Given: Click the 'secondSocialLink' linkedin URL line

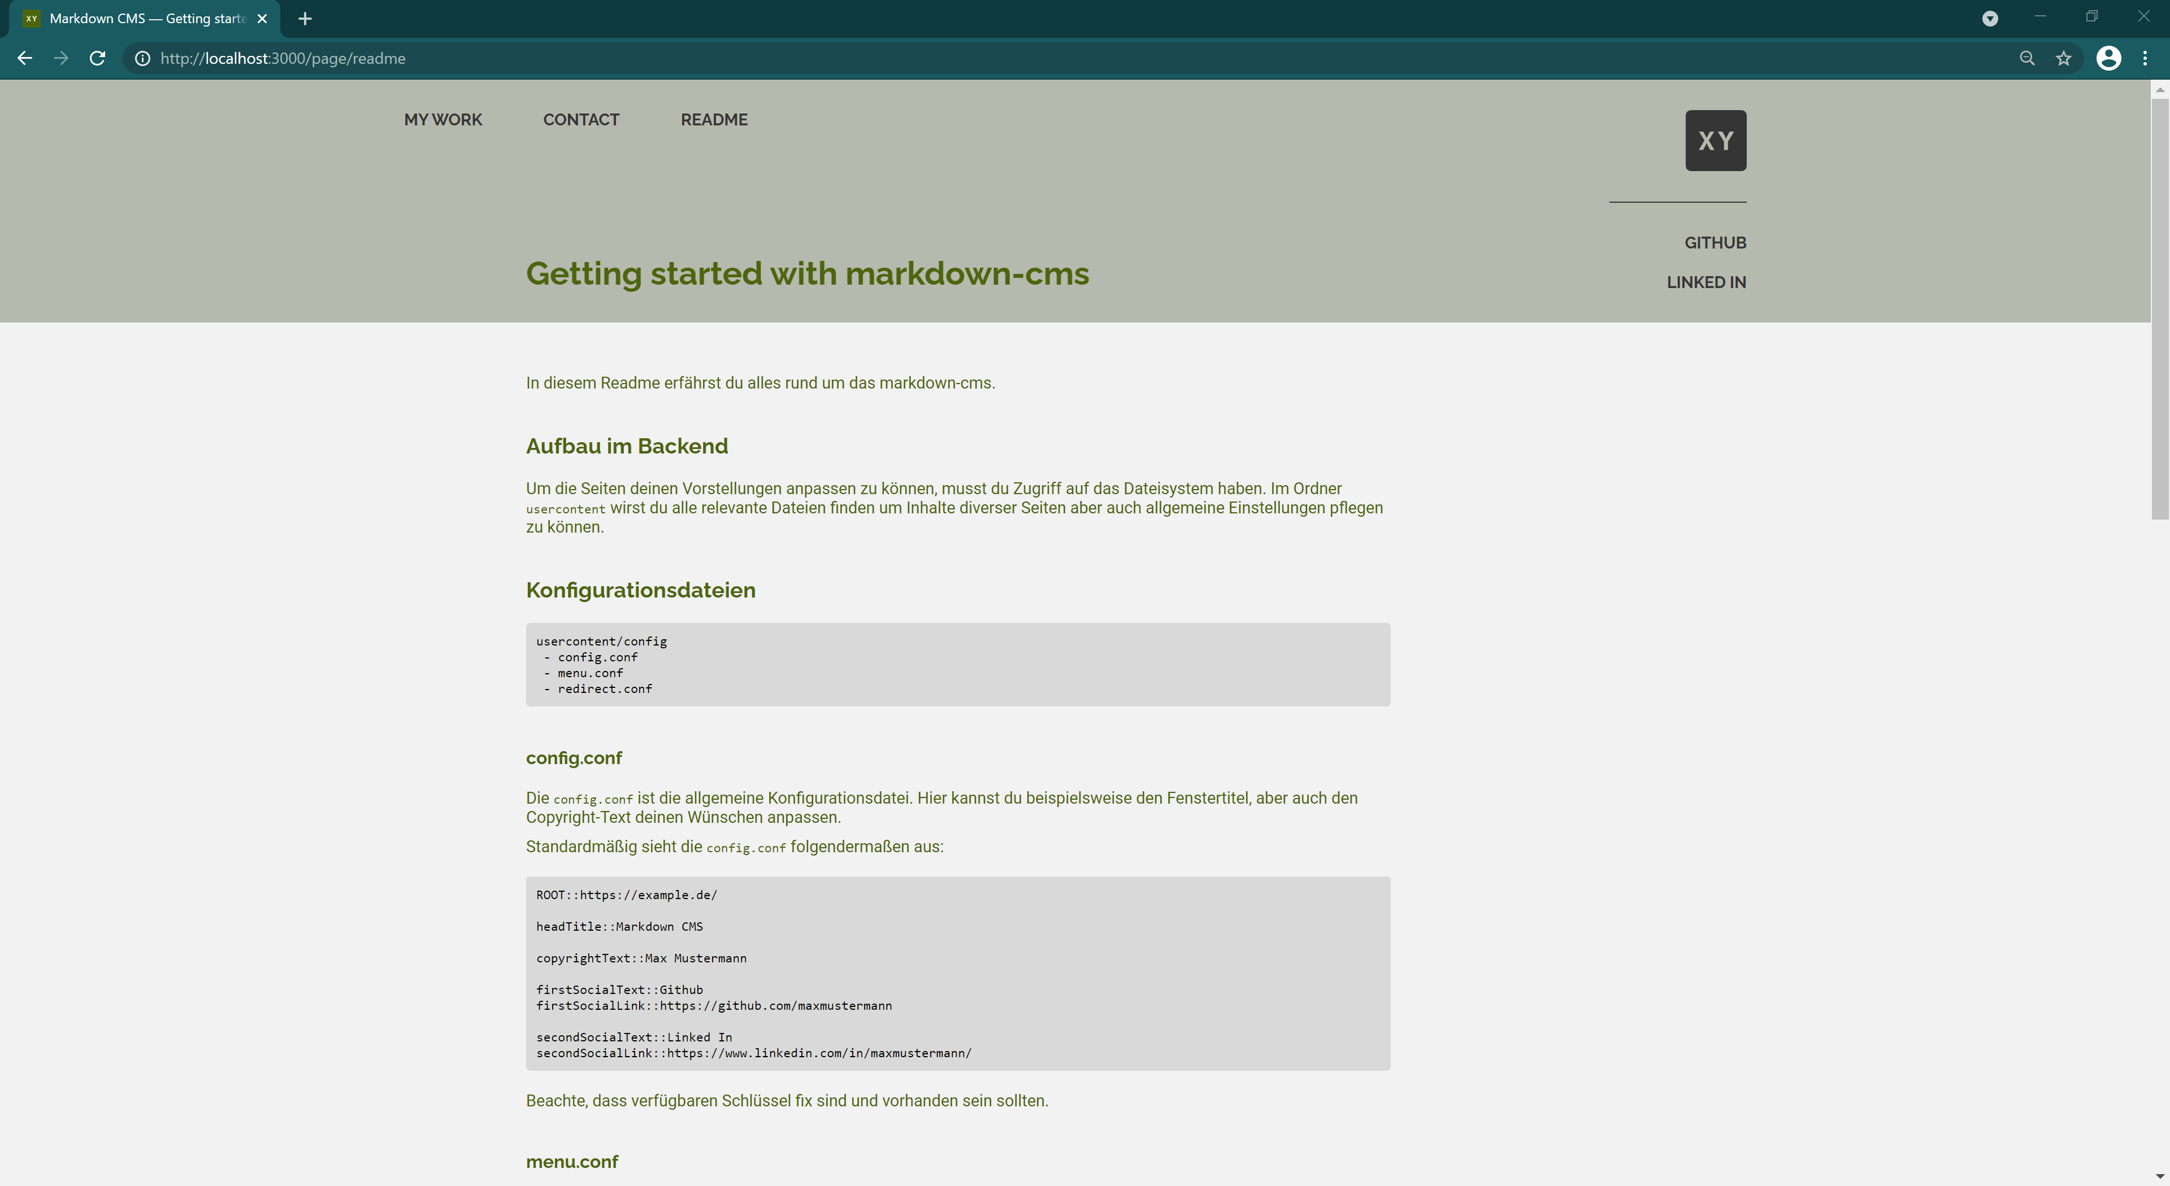Looking at the screenshot, I should (754, 1053).
